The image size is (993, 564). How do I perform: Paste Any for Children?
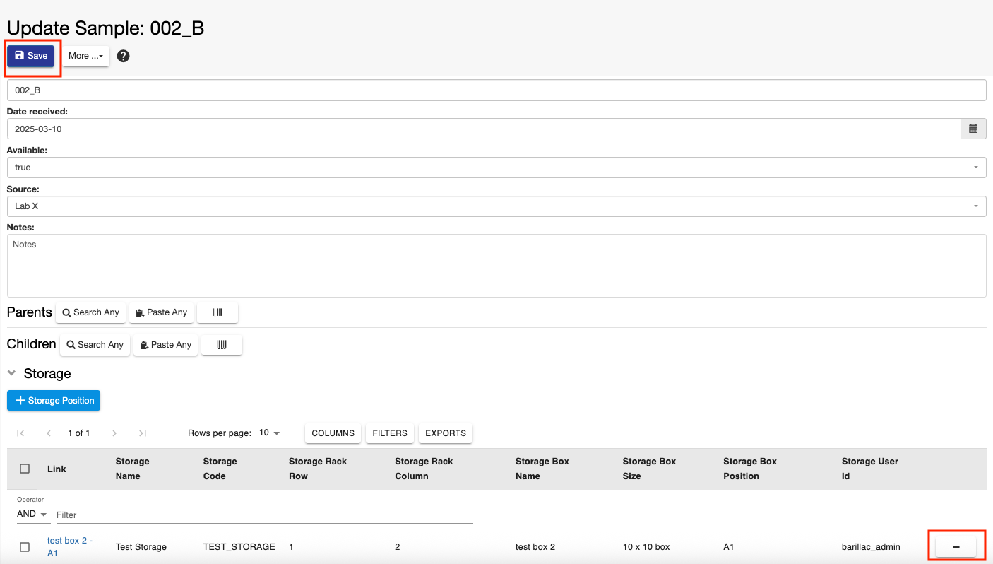(x=165, y=345)
